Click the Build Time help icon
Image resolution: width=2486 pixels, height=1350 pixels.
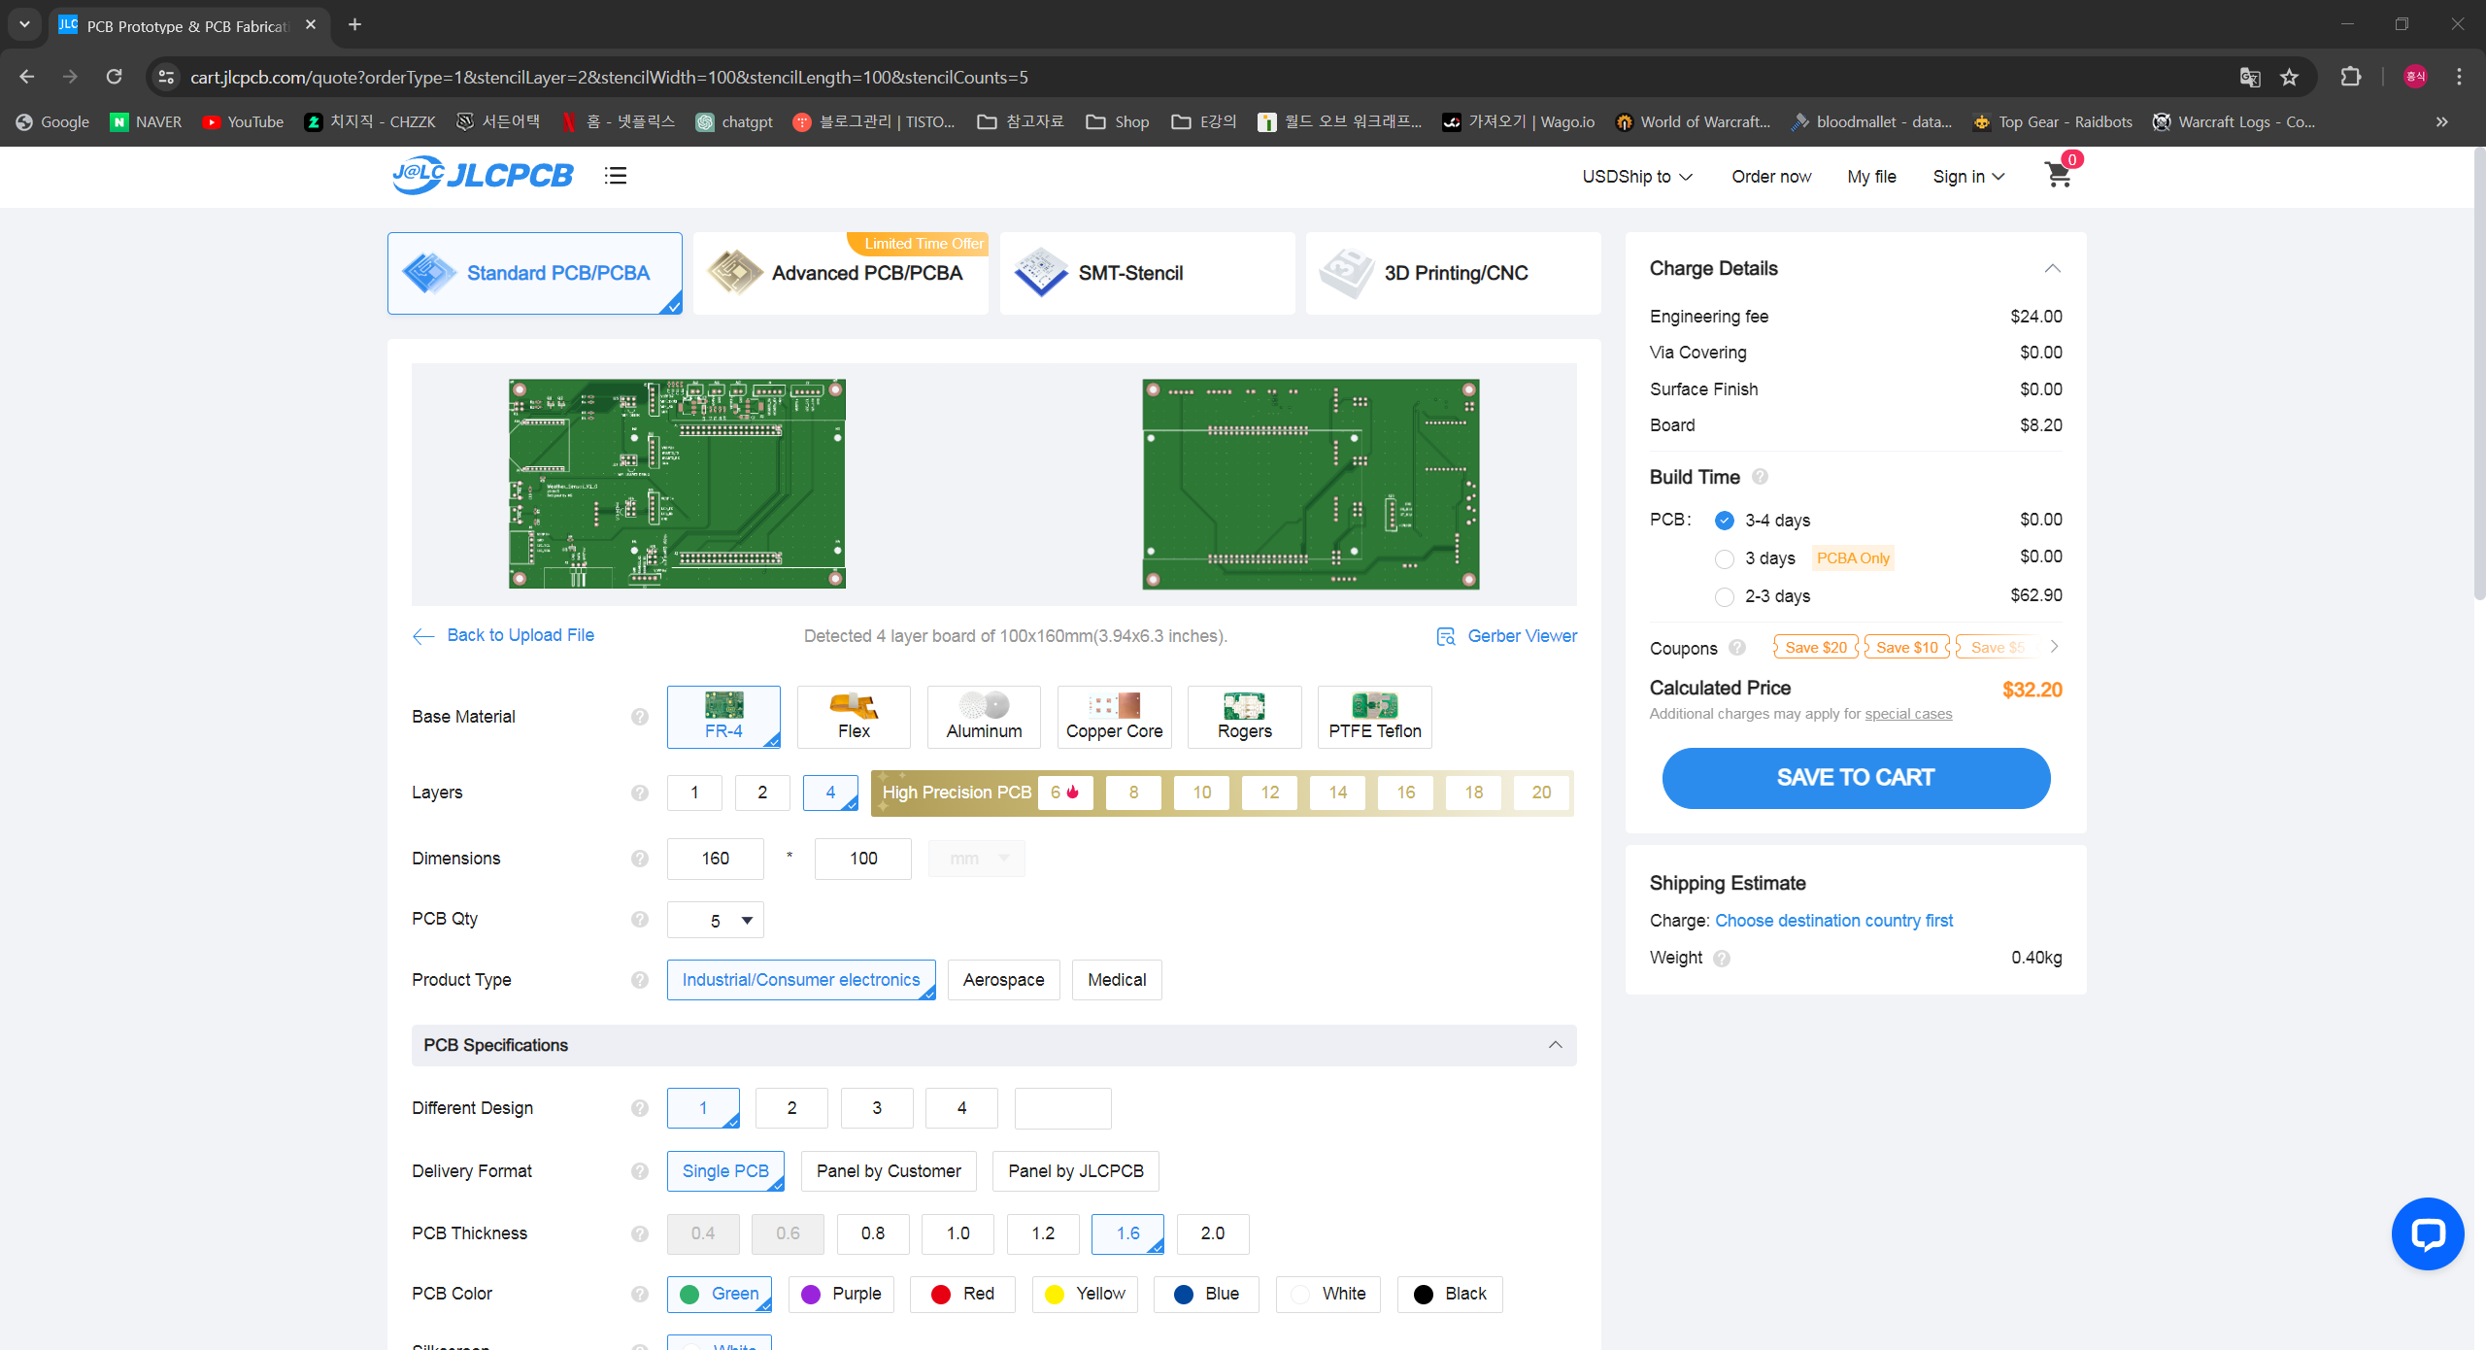coord(1760,477)
